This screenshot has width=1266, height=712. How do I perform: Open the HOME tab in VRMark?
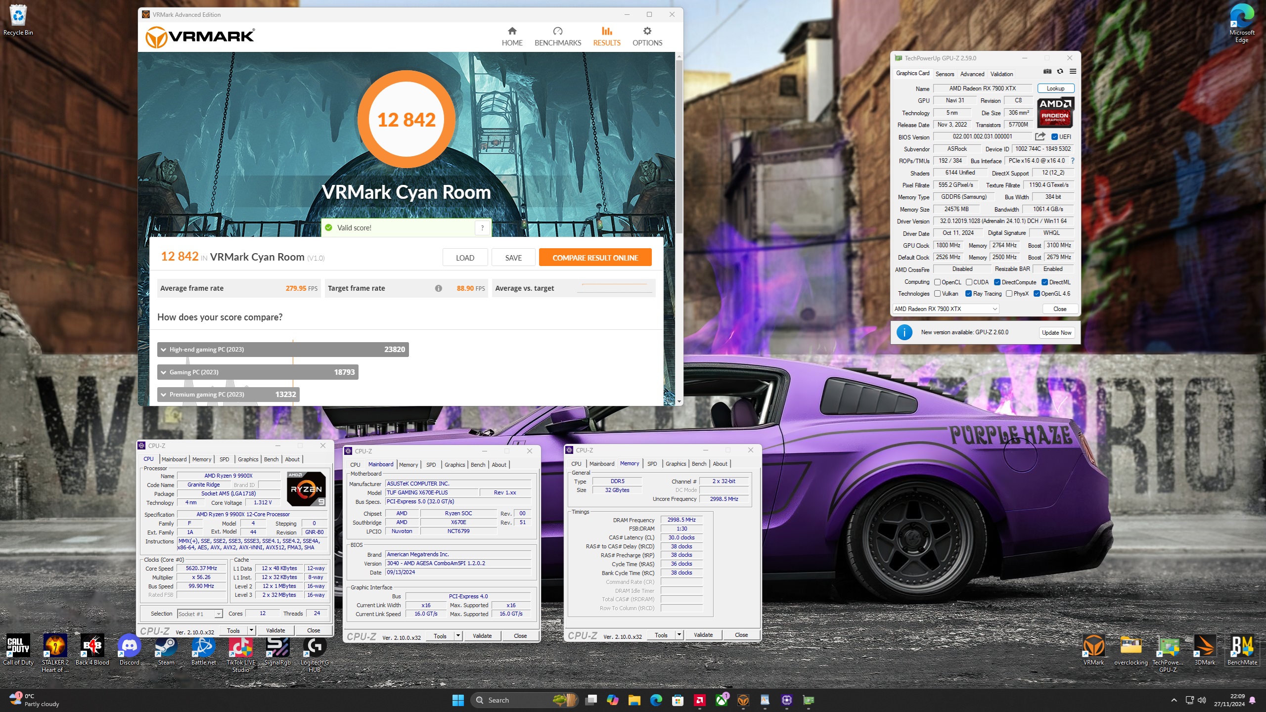tap(512, 37)
